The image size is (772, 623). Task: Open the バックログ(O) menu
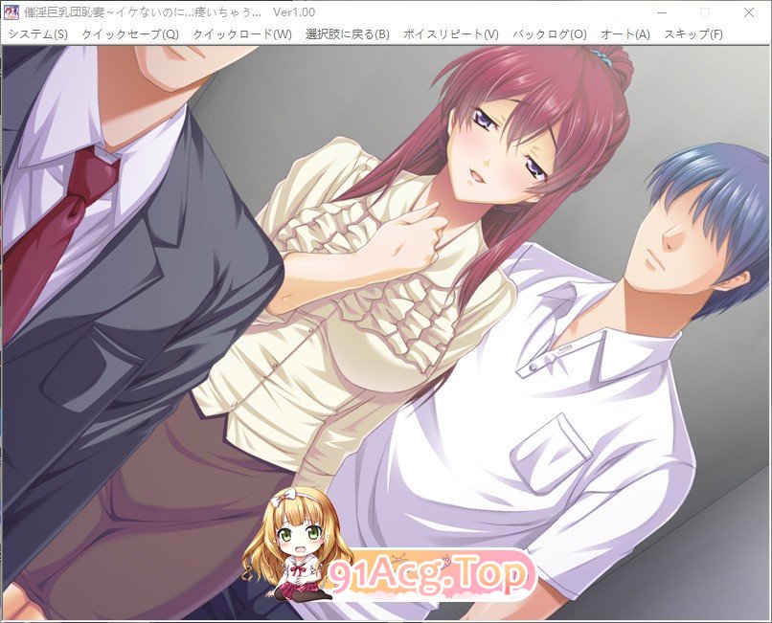click(550, 34)
